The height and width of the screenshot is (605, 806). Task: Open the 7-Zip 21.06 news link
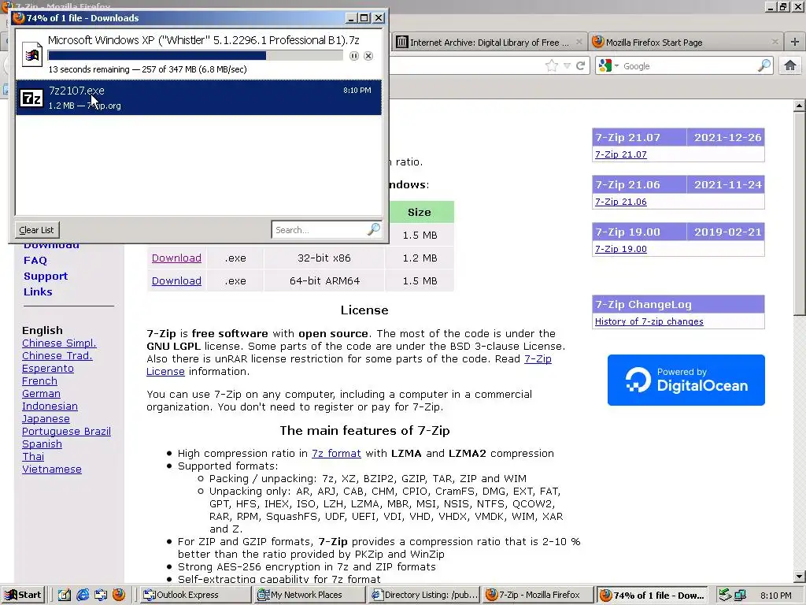point(620,202)
